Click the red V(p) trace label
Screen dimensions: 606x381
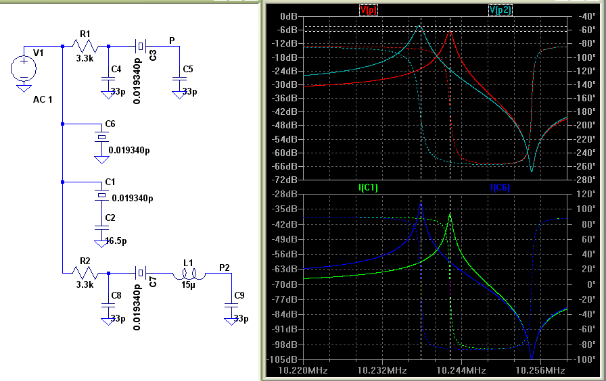369,10
